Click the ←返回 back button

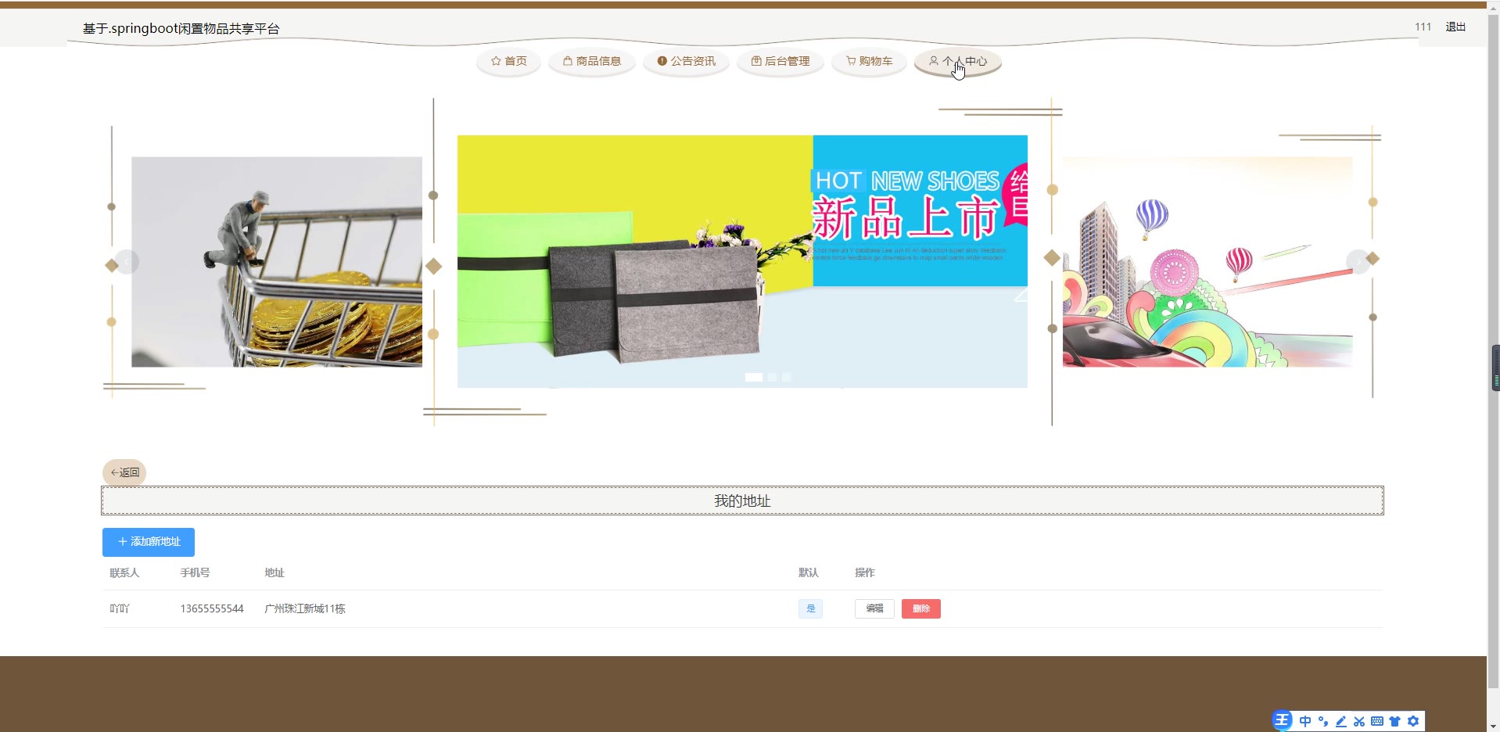pyautogui.click(x=124, y=472)
